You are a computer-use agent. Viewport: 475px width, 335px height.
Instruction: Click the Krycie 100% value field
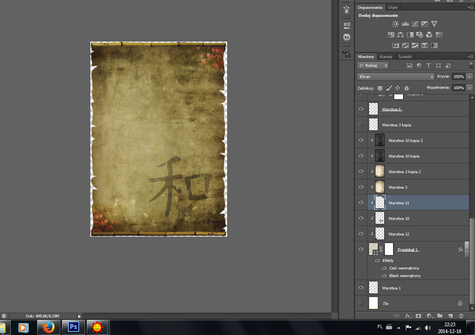pos(459,77)
